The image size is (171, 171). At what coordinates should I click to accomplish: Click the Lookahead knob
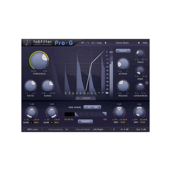pyautogui.click(x=140, y=87)
